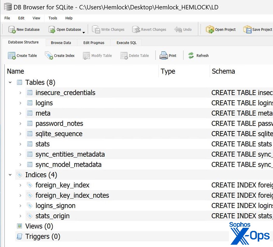Click the Refresh arrows icon
This screenshot has height=247, width=273.
click(191, 56)
